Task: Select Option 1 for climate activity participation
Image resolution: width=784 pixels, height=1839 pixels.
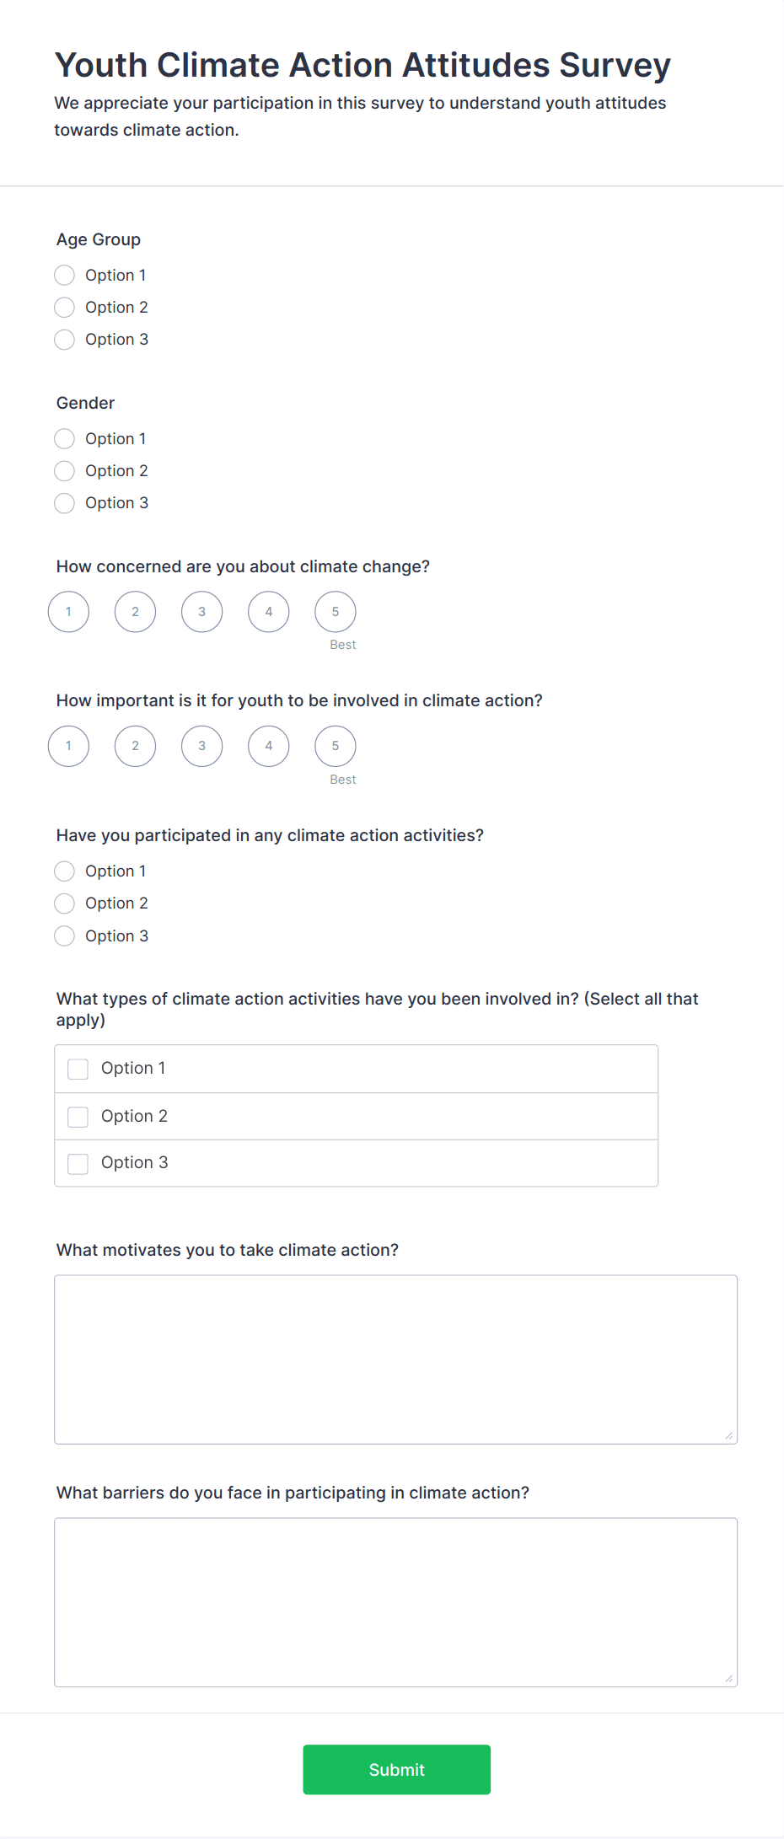Action: [x=64, y=871]
